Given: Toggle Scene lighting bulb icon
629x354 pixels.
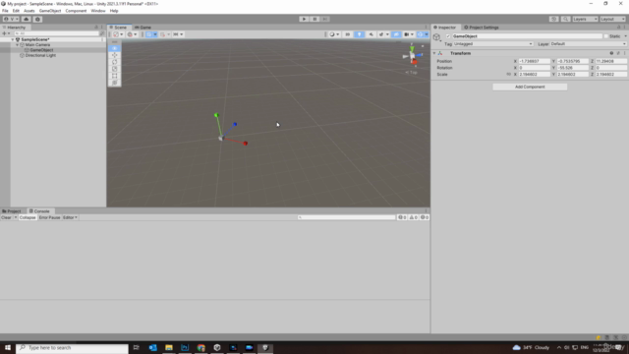Looking at the screenshot, I should [x=359, y=34].
